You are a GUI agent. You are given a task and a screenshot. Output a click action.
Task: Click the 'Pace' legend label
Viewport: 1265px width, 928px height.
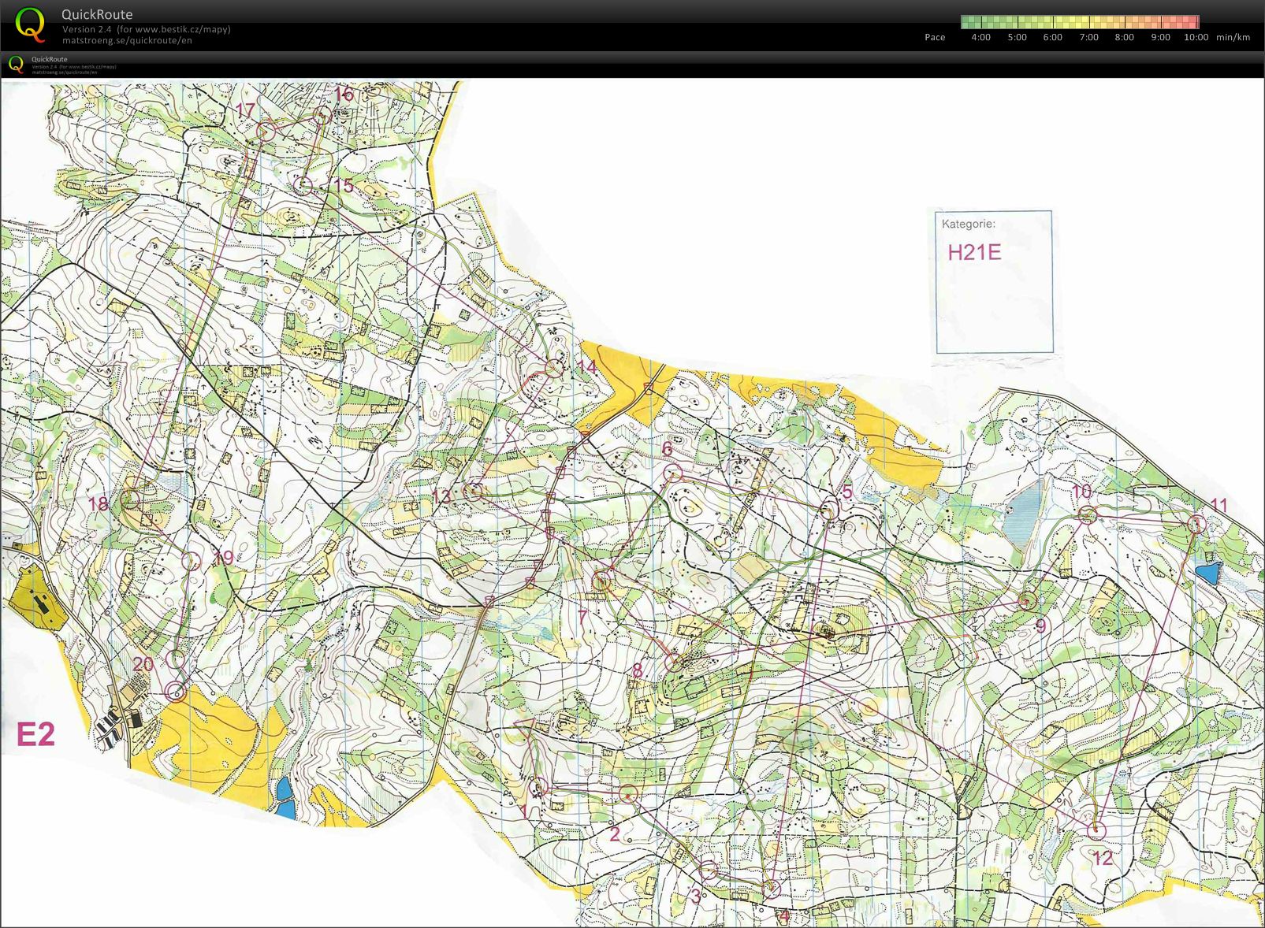pyautogui.click(x=935, y=37)
